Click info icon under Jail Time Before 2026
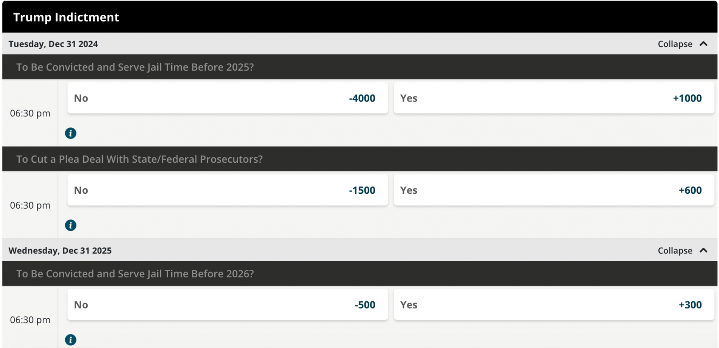This screenshot has height=348, width=719. (x=71, y=340)
